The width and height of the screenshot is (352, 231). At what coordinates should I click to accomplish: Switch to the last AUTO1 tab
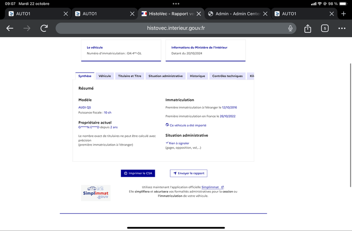pos(304,14)
